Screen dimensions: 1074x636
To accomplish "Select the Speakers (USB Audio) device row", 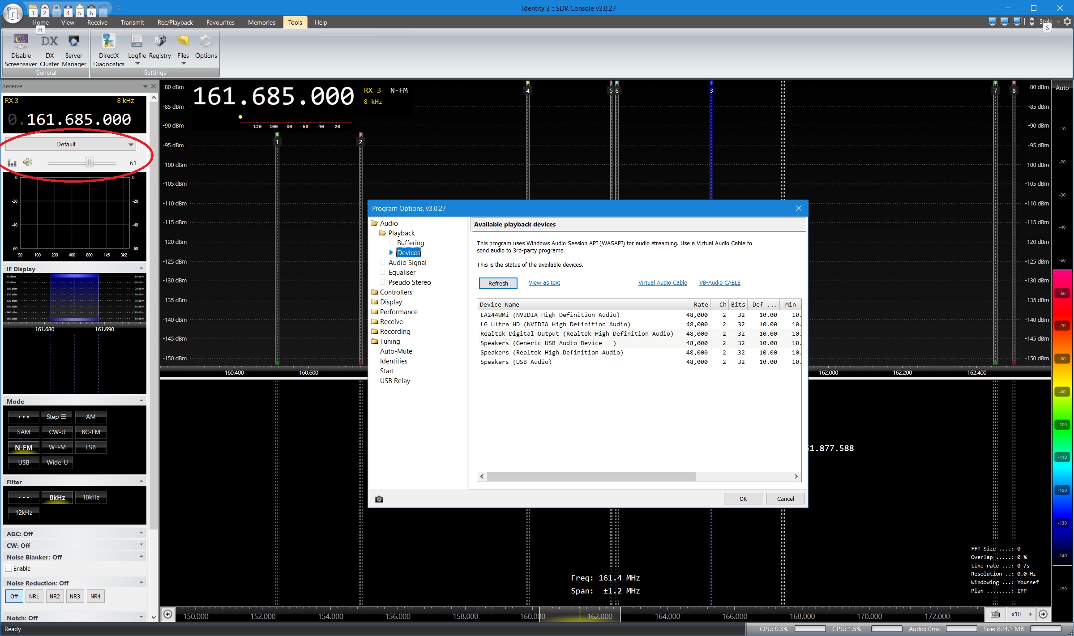I will tap(516, 362).
